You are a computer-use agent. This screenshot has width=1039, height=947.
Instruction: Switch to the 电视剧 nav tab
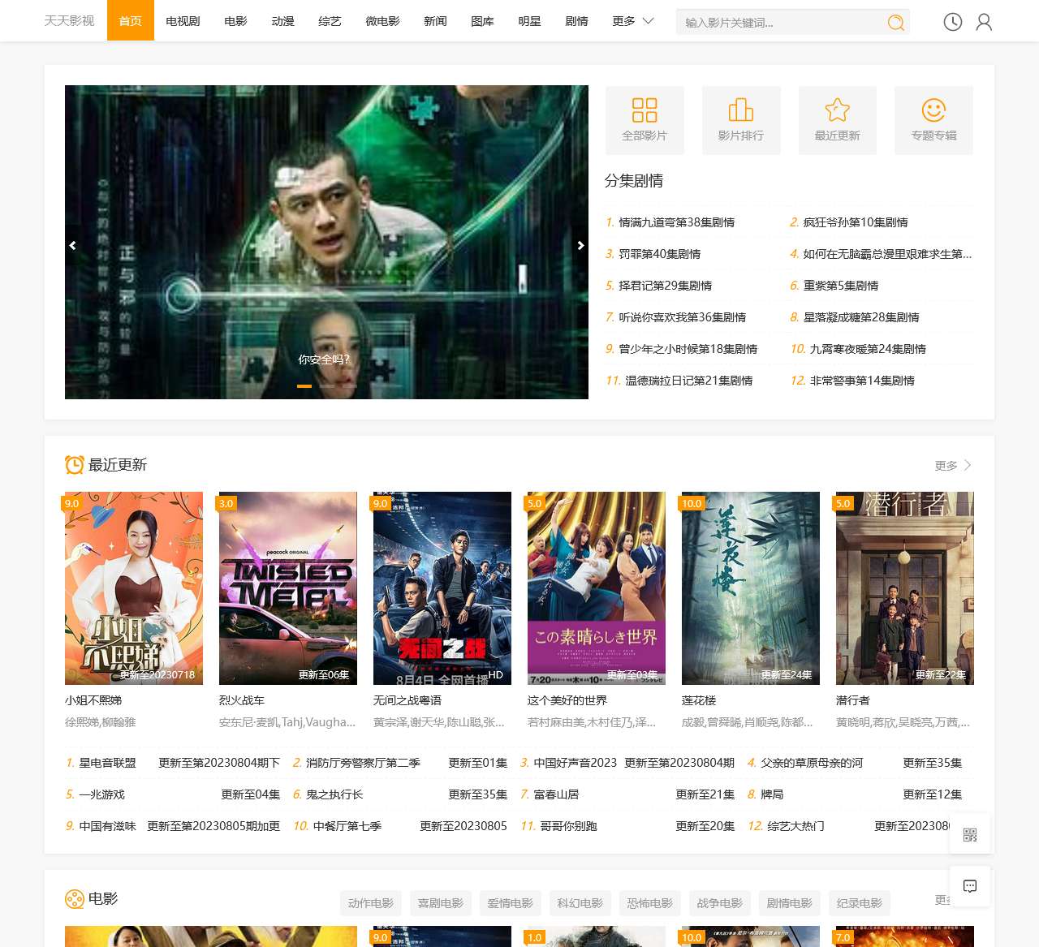[x=182, y=22]
